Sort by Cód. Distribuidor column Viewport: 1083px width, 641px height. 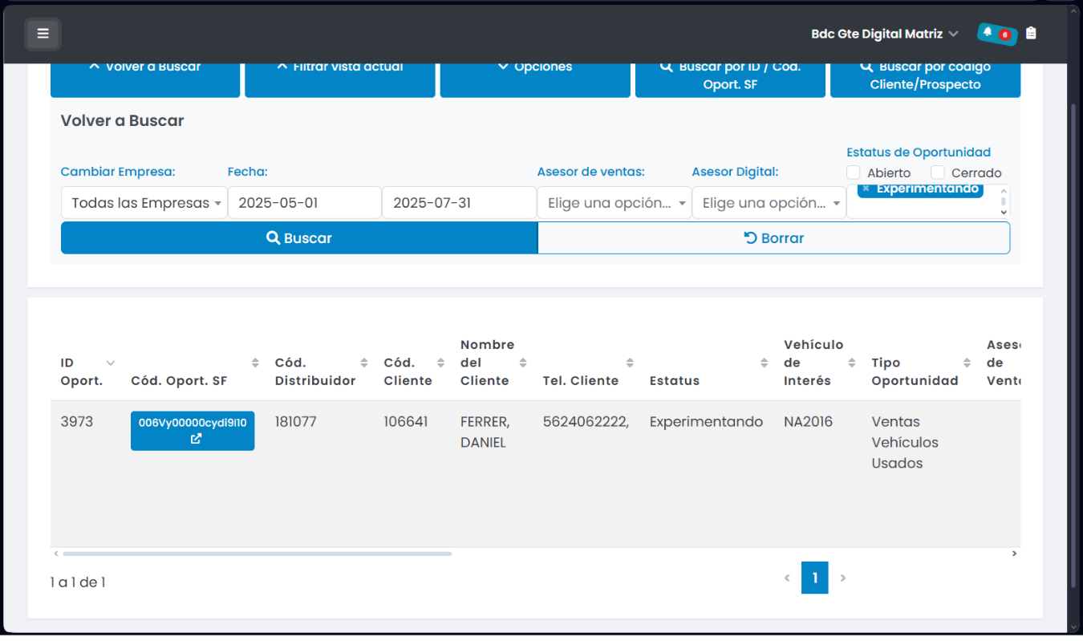[364, 363]
